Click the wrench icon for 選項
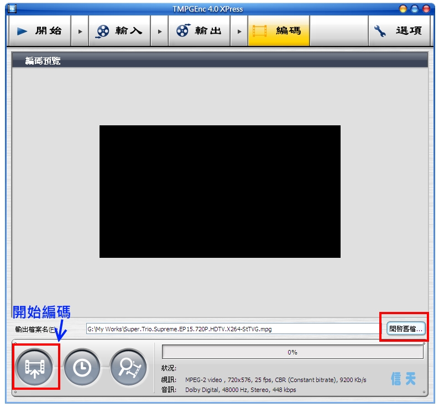The width and height of the screenshot is (439, 408). coord(380,31)
